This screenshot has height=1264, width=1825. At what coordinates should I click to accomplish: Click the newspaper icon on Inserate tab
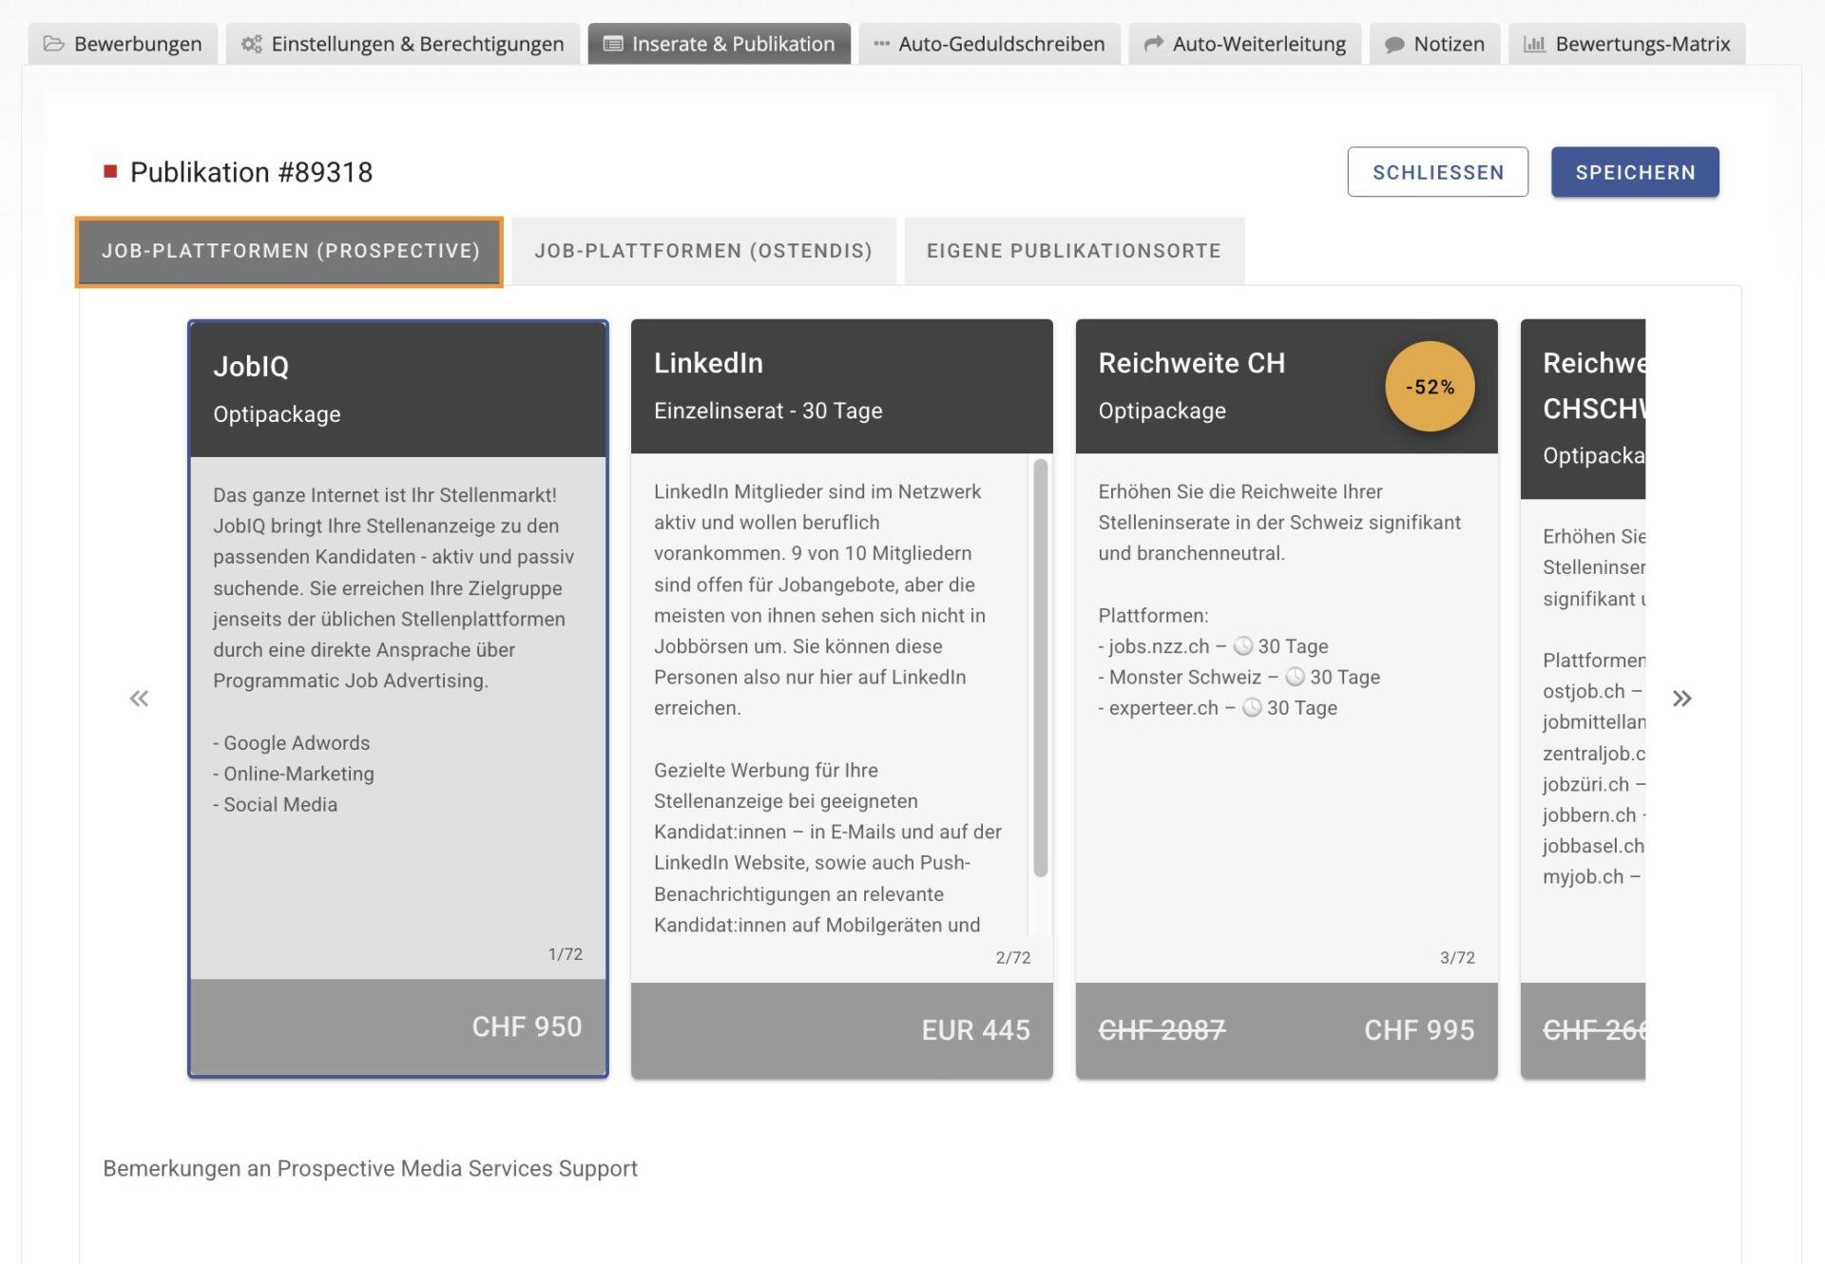613,44
